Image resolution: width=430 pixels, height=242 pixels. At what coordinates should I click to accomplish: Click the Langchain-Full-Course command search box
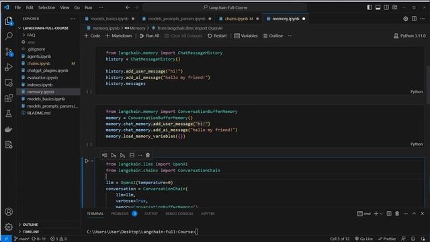(224, 7)
